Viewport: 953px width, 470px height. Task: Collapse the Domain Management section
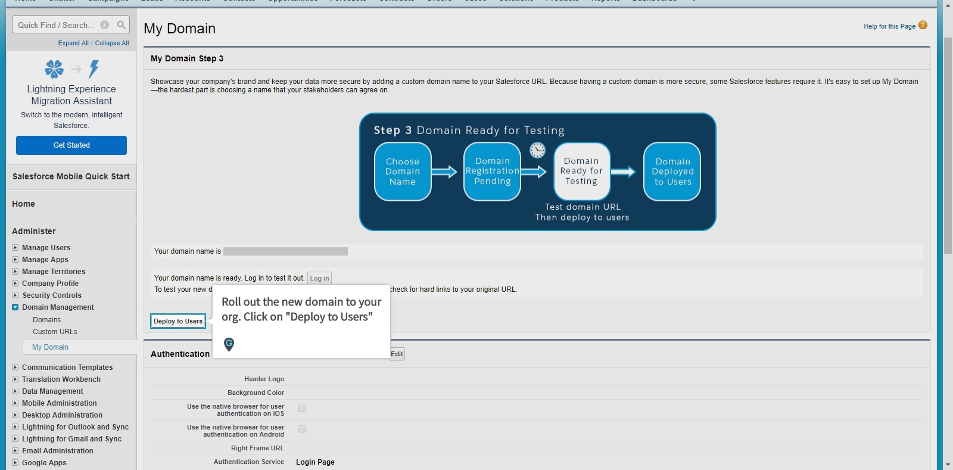coord(15,307)
